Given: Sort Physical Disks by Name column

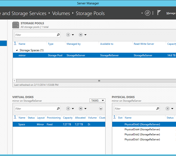Looking at the screenshot, I should click(x=128, y=118).
